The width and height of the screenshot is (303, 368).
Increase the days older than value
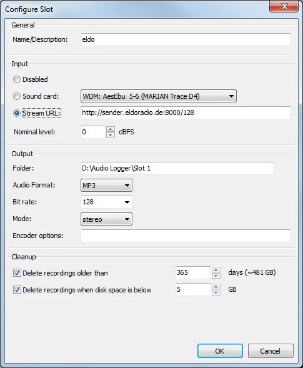tap(216, 270)
